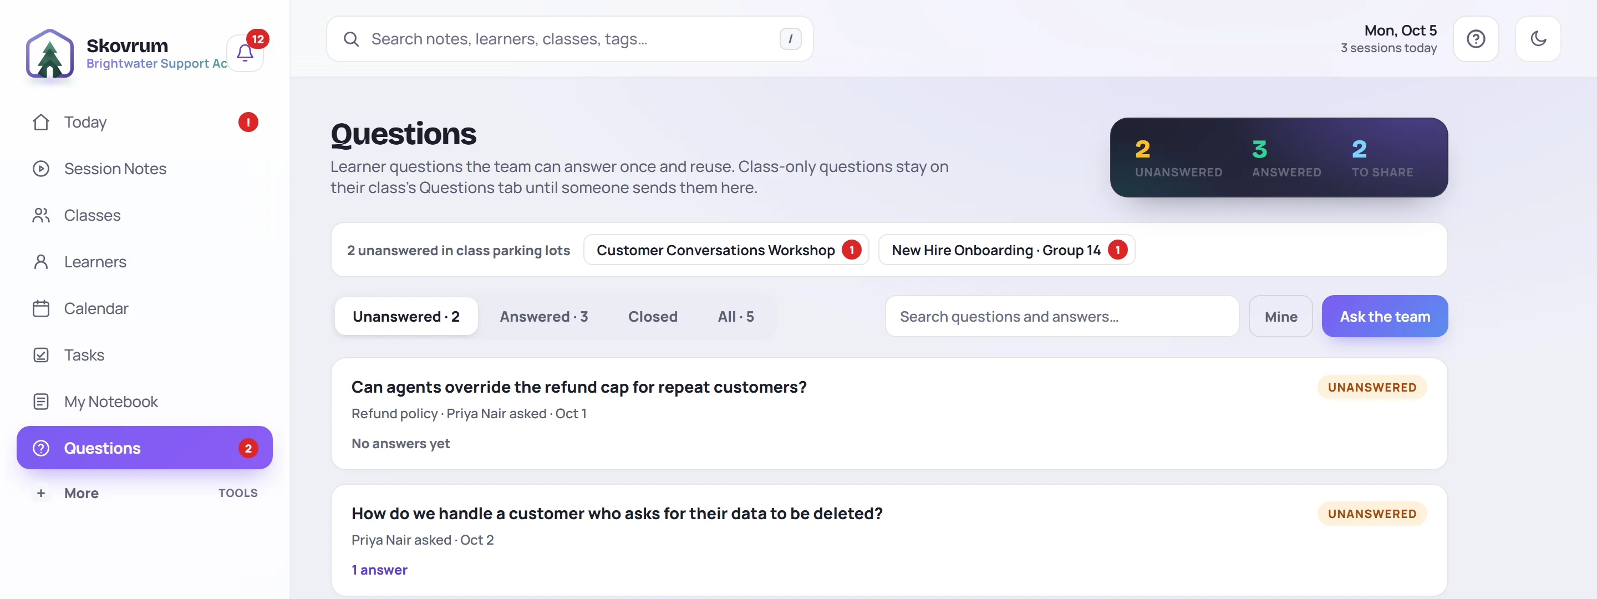
Task: Toggle the Mine filter
Action: [x=1280, y=316]
